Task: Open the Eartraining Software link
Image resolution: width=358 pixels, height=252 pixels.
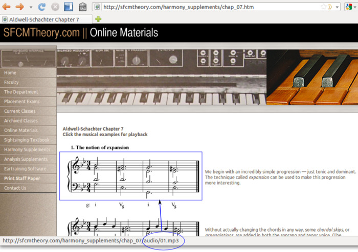Action: click(28, 169)
